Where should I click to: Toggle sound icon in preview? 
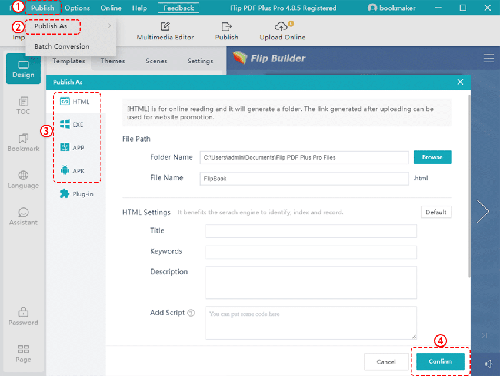point(488,364)
